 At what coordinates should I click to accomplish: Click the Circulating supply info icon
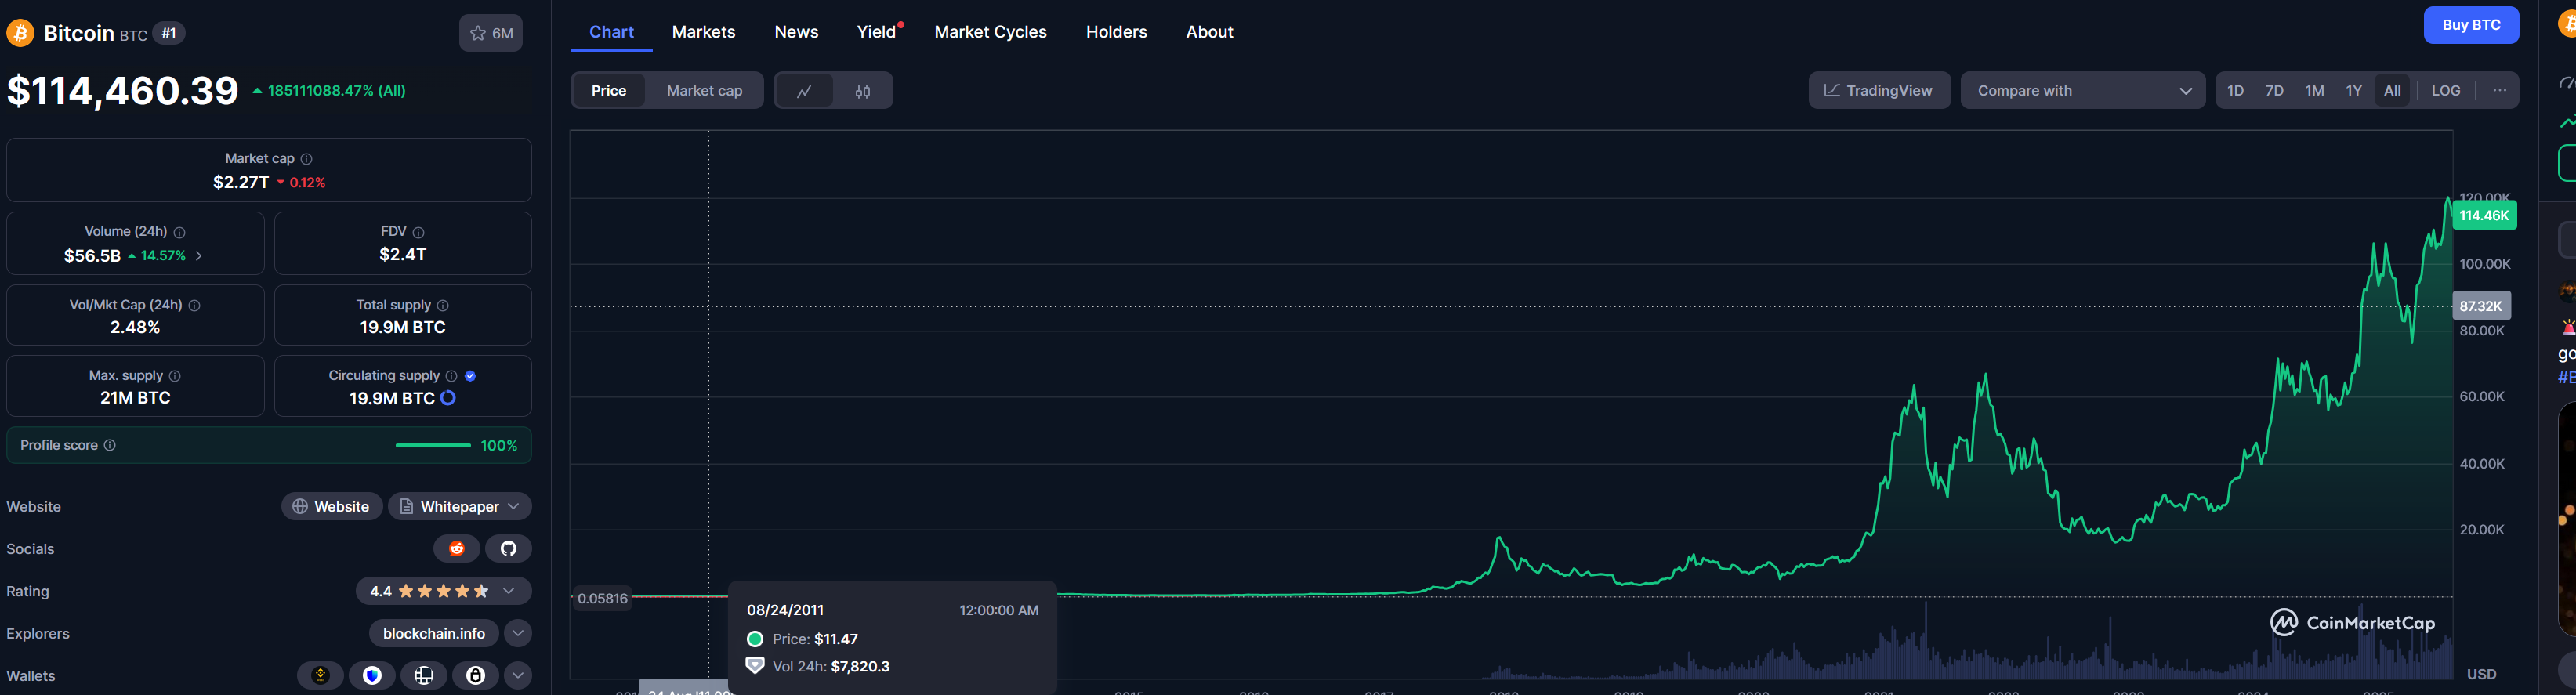[x=452, y=376]
